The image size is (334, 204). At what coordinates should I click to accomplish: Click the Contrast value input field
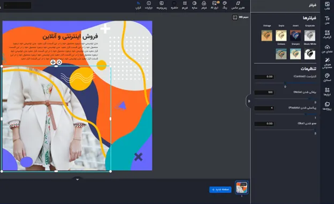tap(264, 77)
